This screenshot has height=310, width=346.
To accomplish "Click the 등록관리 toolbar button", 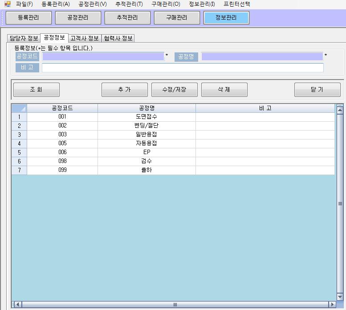I will coord(28,18).
